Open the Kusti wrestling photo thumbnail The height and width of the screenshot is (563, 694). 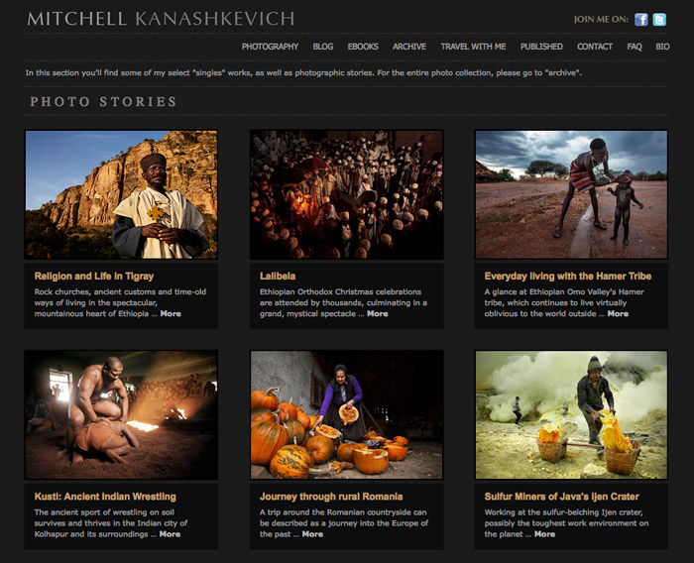pos(121,414)
